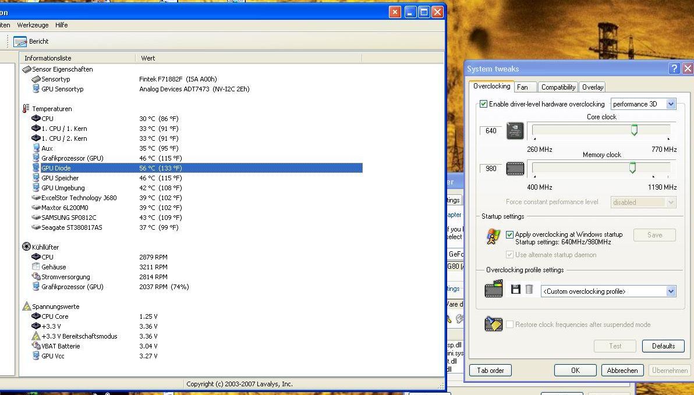Select the +3.3 V voltage row
Screen dimensions: 694x395
[197, 326]
